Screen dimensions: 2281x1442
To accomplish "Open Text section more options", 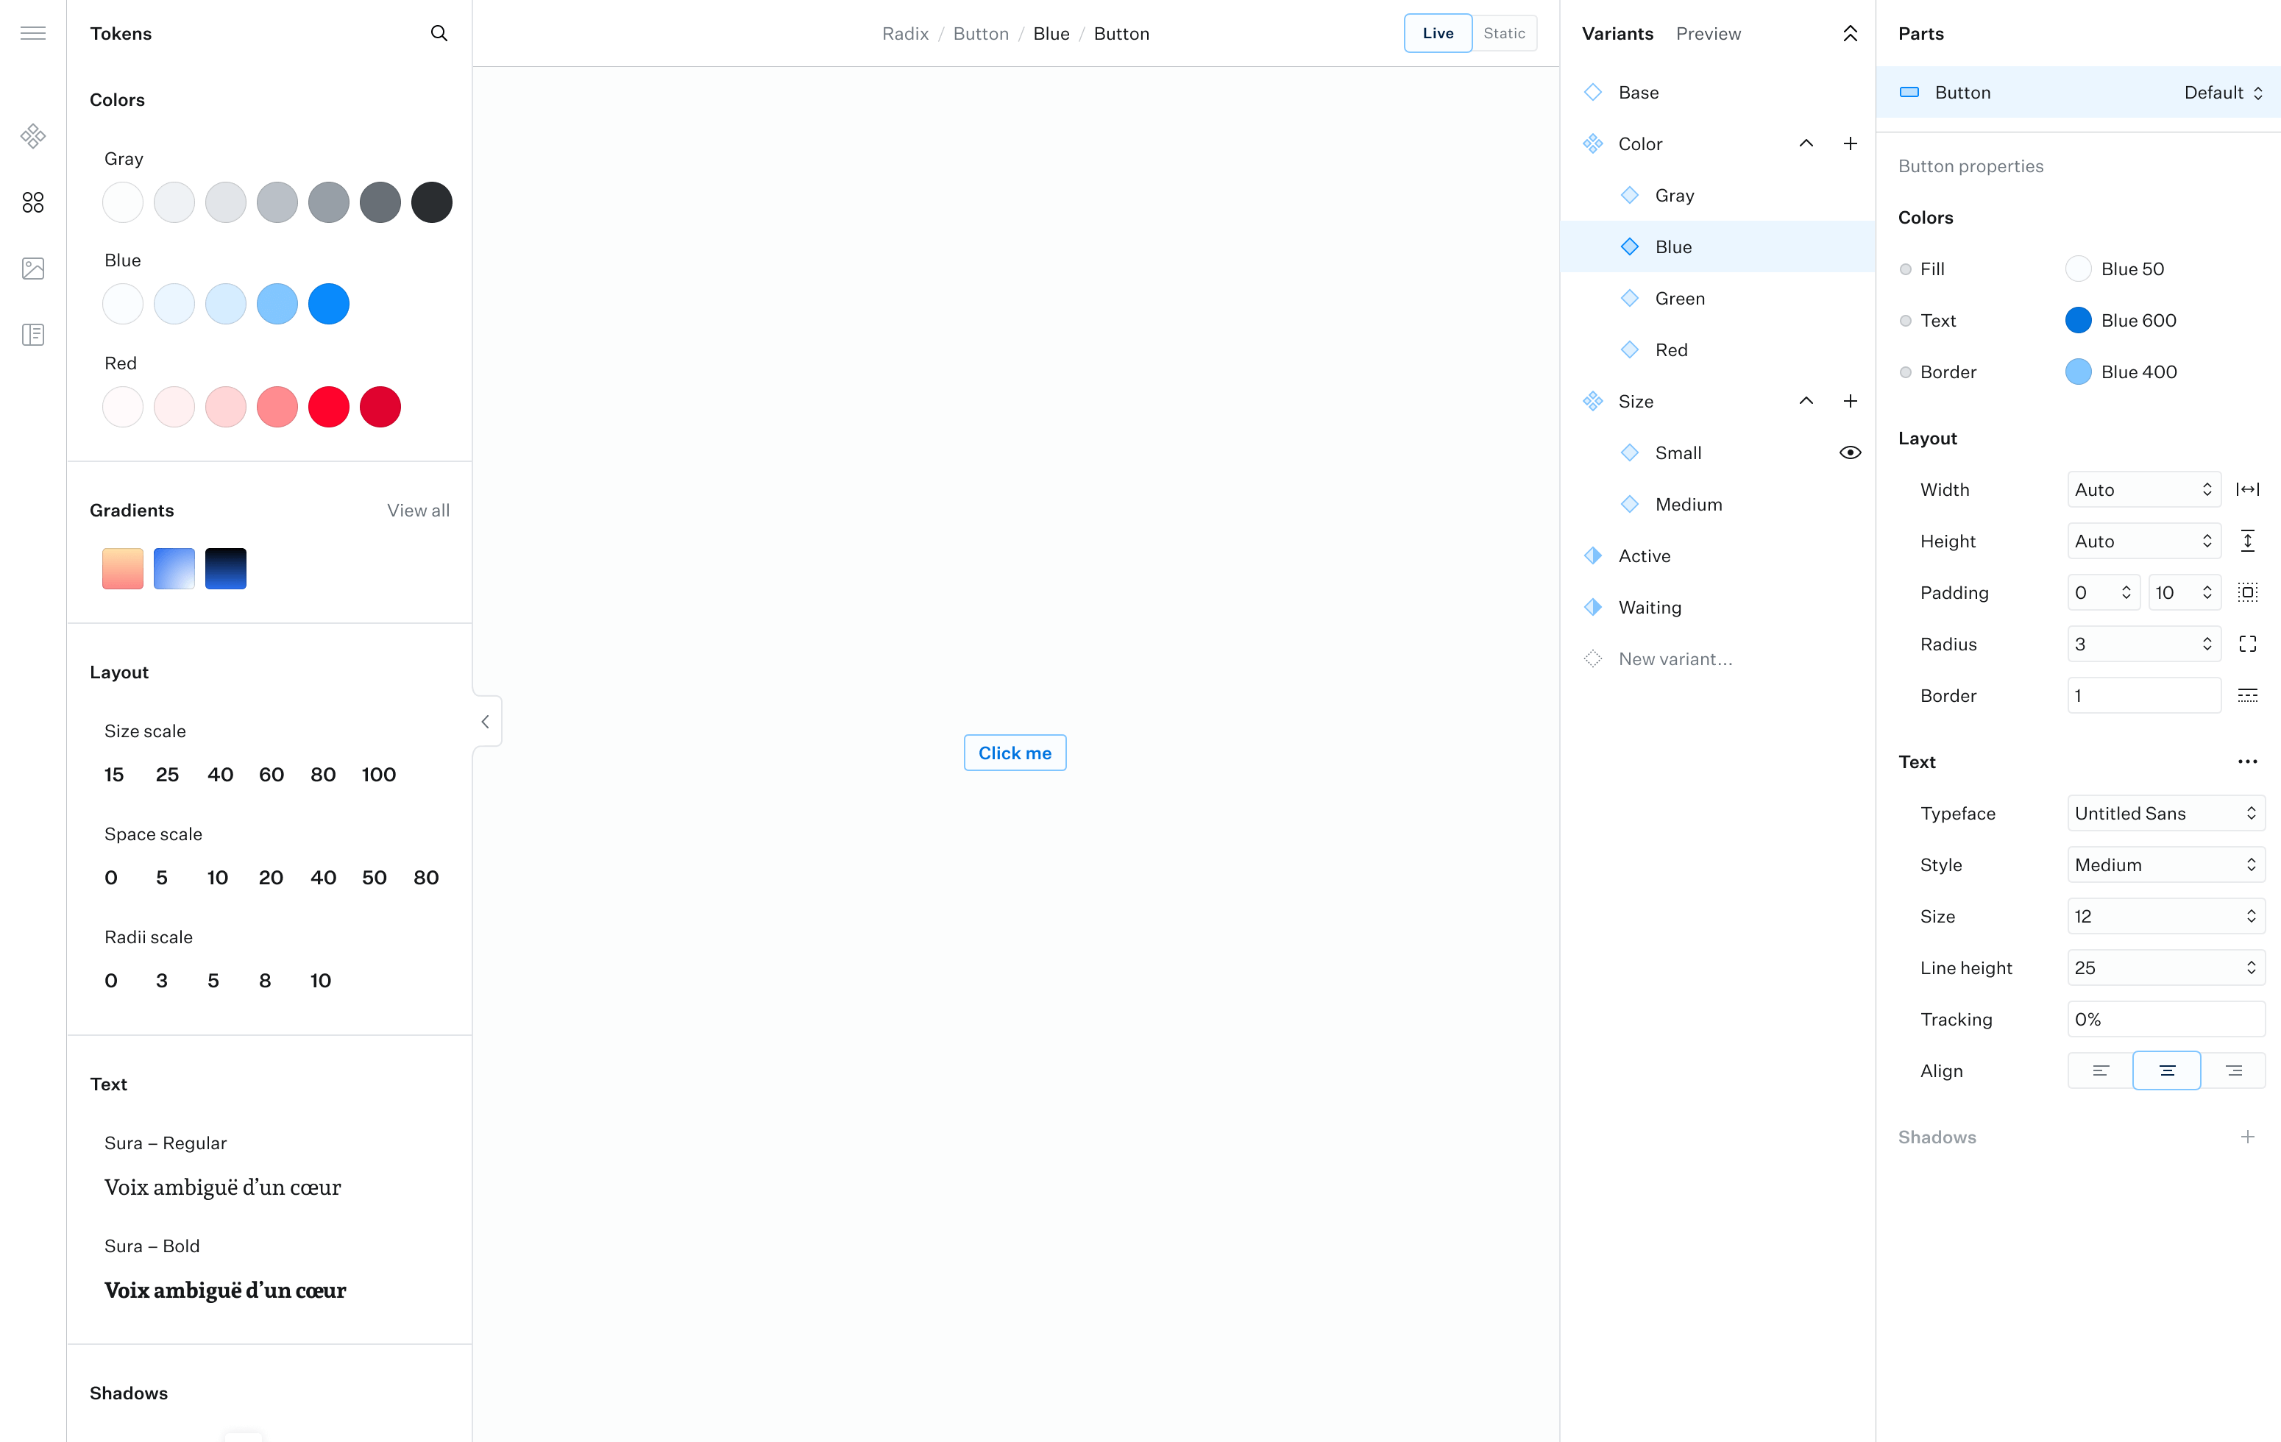I will (2247, 761).
